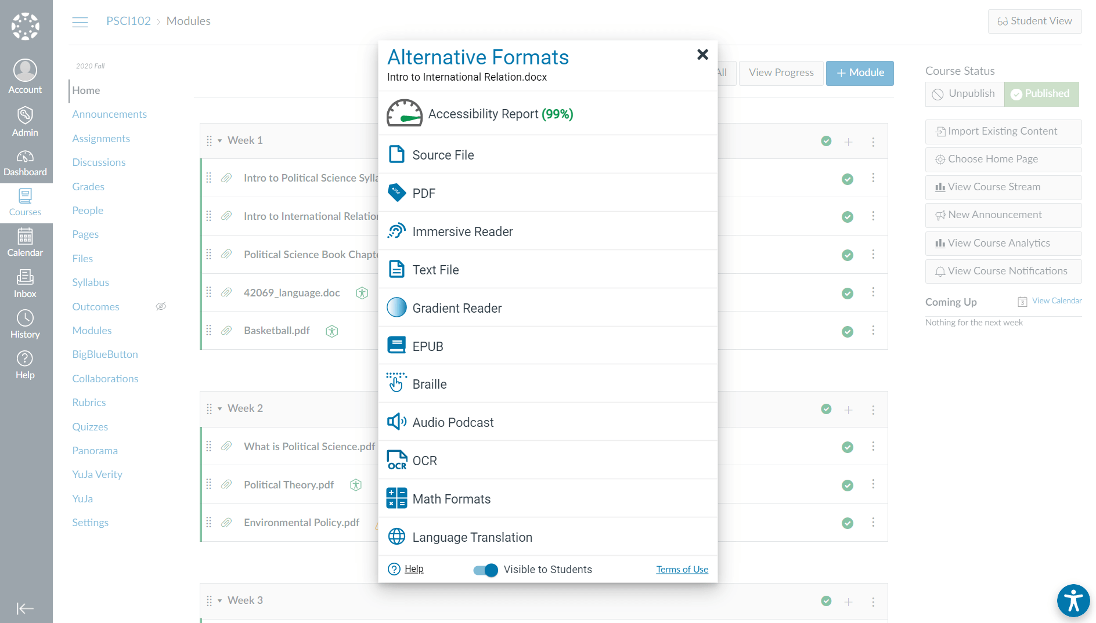Click the Language Translation globe icon
This screenshot has height=623, width=1096.
pos(396,537)
